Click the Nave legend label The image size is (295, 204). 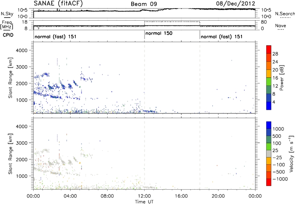point(280,25)
